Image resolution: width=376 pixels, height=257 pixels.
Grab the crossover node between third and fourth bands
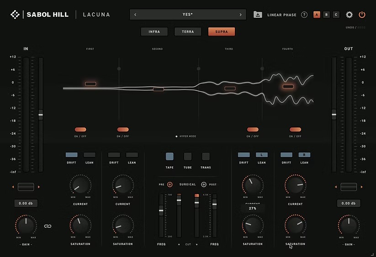coord(262,69)
